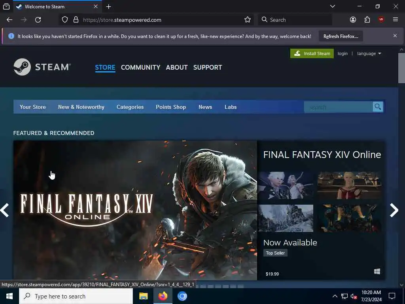Click the Firefox forward arrow
The image size is (405, 304).
pyautogui.click(x=24, y=20)
